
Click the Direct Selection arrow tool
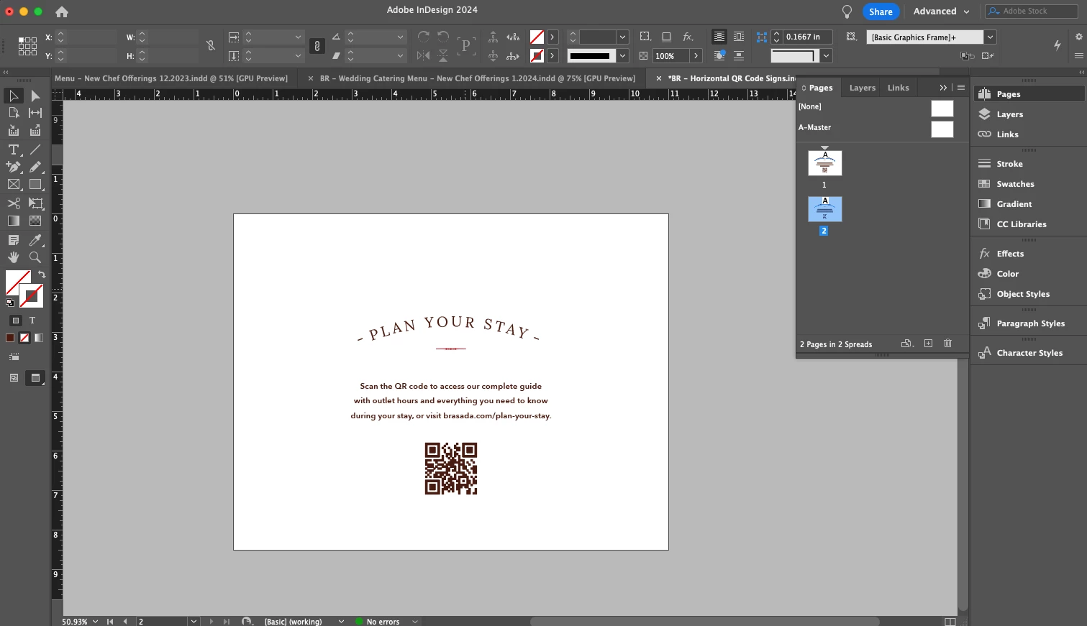(35, 96)
